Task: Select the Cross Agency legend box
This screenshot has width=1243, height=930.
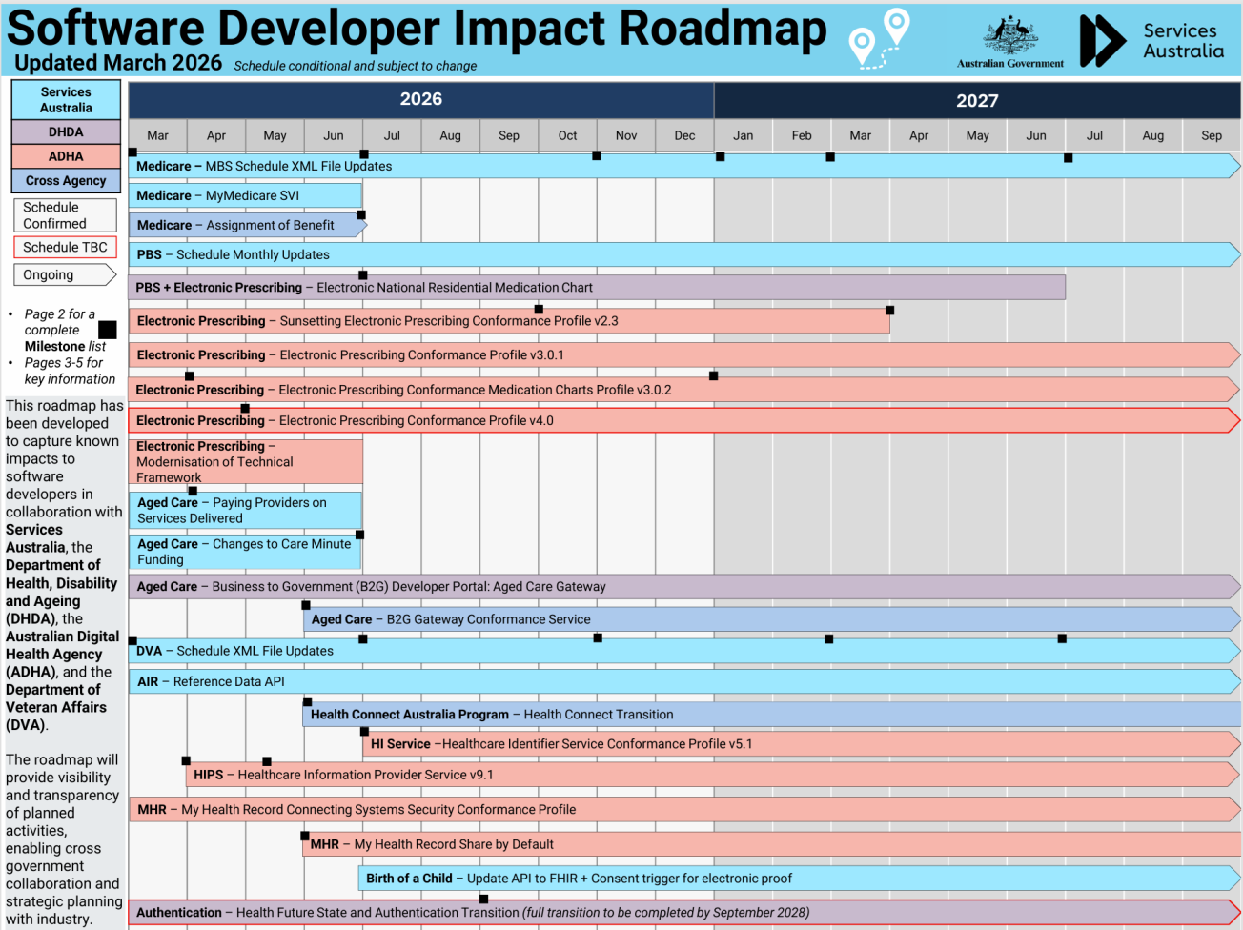Action: point(66,180)
